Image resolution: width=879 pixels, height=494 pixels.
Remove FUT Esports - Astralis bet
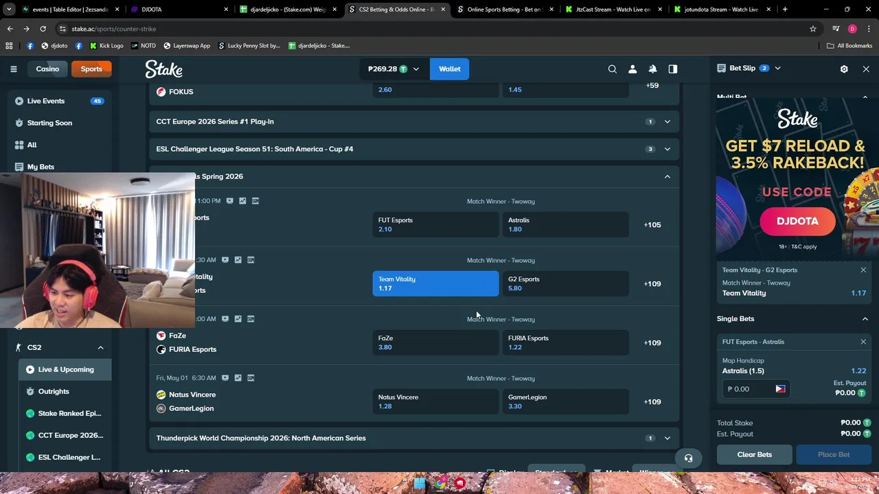coord(863,342)
